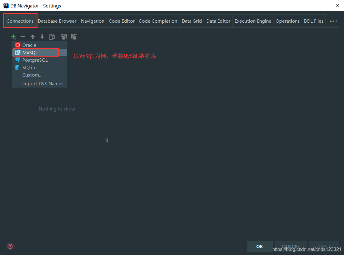344x255 pixels.
Task: Click Import TNS Names entry
Action: [x=40, y=83]
